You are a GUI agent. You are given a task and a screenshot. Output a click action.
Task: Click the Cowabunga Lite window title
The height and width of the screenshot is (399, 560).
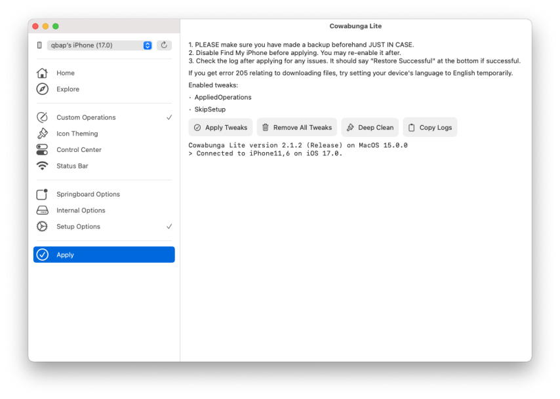[355, 26]
